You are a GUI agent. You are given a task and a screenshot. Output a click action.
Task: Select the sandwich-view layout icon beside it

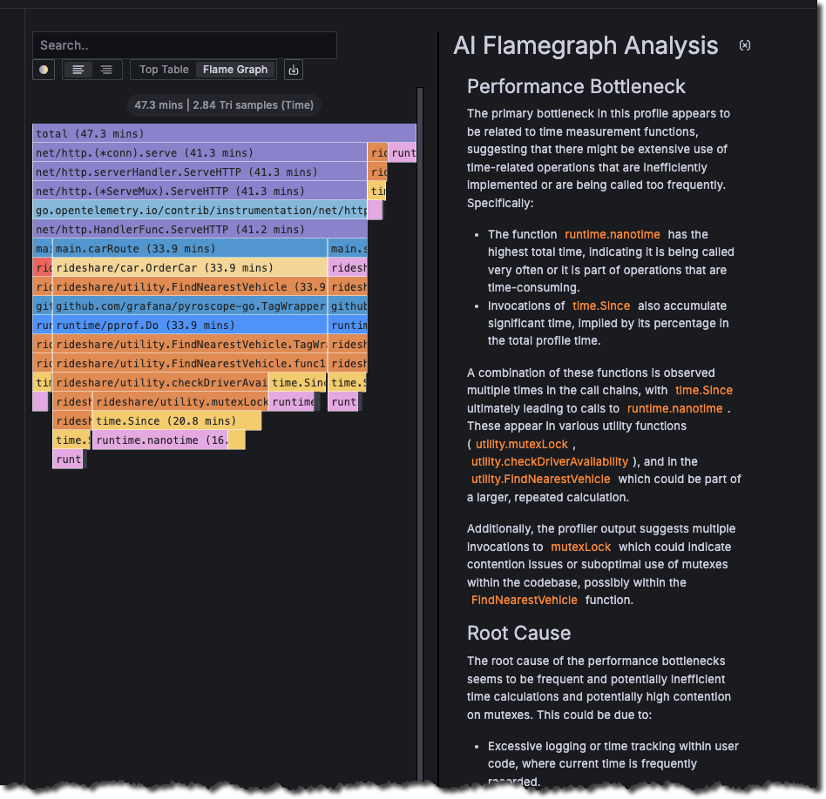[105, 70]
